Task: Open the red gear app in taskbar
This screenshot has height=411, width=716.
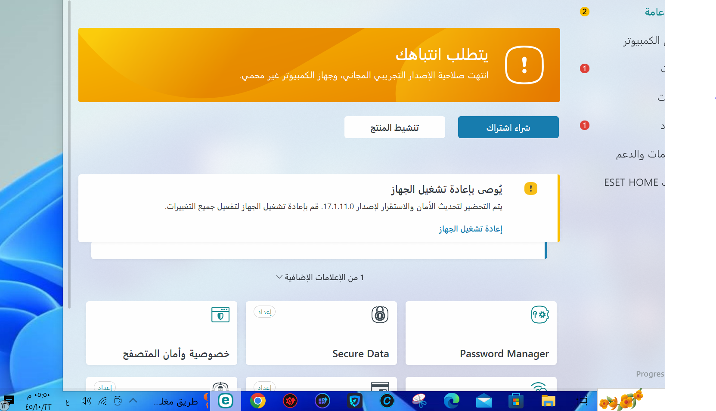Action: click(290, 401)
